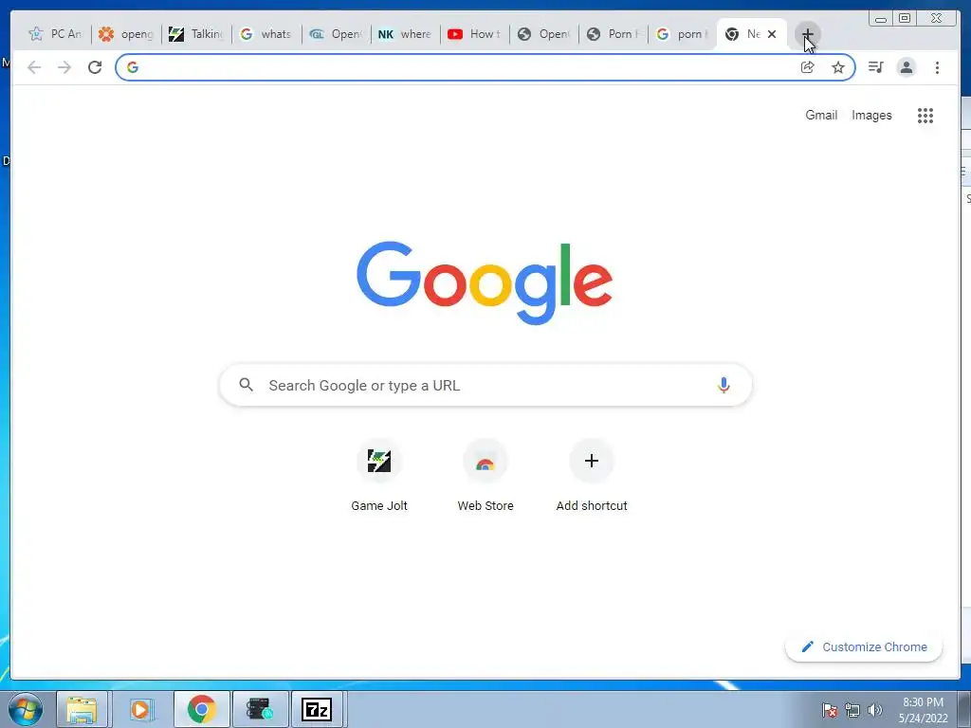Open the network tray icon

852,710
